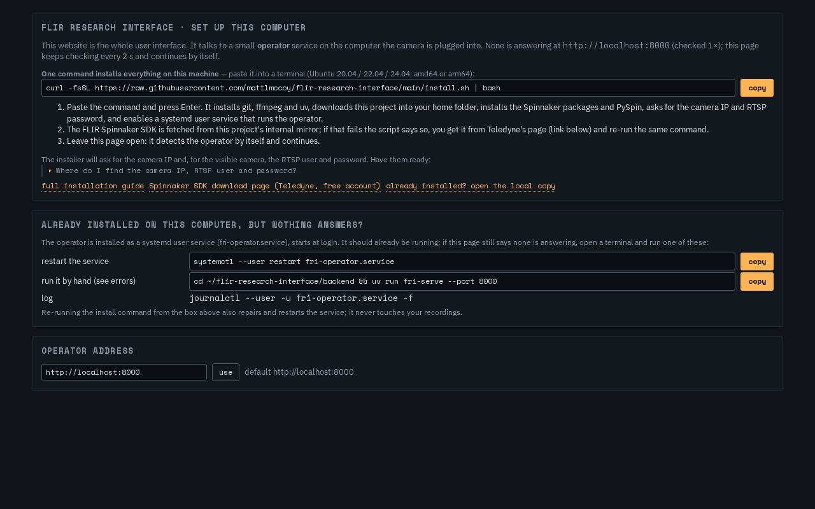This screenshot has width=815, height=509.
Task: Copy the systemctl restart service command
Action: pos(756,261)
